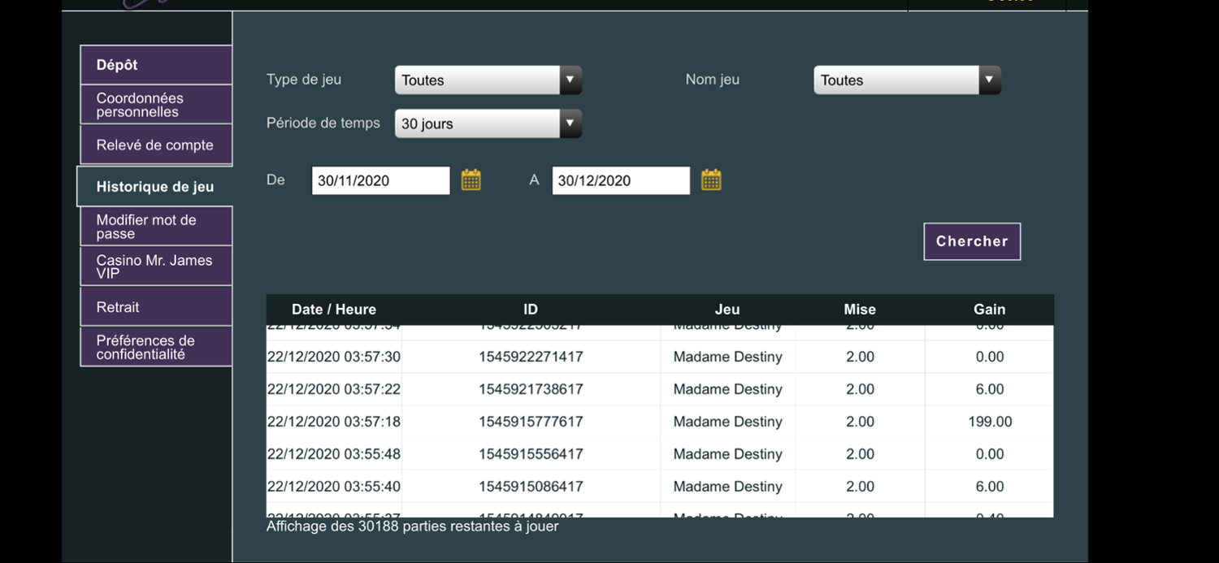Open Modifier mot de passe page
Image resolution: width=1219 pixels, height=563 pixels.
[156, 227]
